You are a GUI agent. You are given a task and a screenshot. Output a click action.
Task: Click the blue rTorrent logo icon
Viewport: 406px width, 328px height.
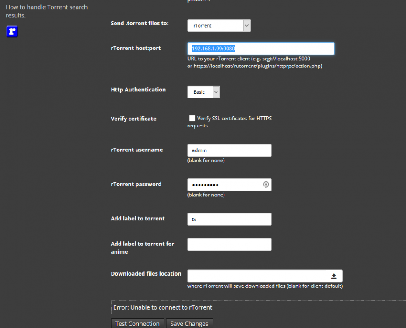pyautogui.click(x=12, y=31)
